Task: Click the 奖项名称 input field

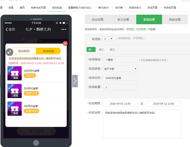Action: click(120, 78)
